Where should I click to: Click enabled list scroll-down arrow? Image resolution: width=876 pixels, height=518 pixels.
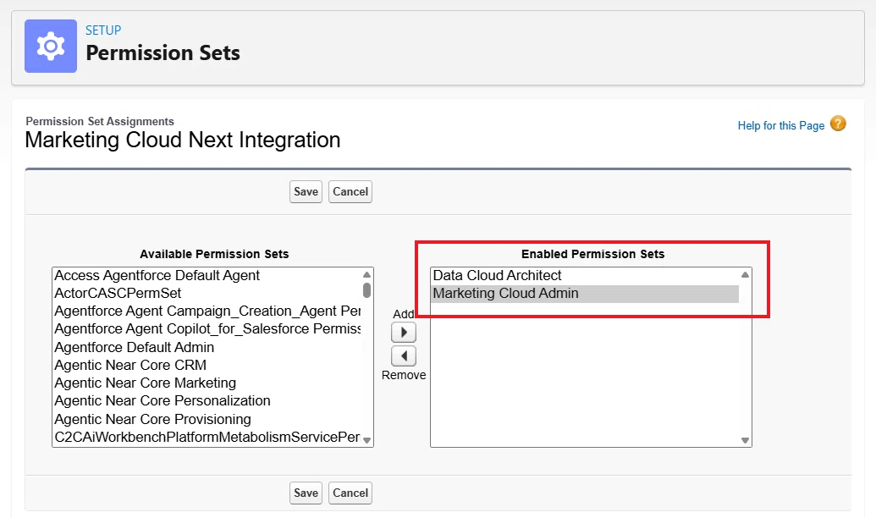745,440
